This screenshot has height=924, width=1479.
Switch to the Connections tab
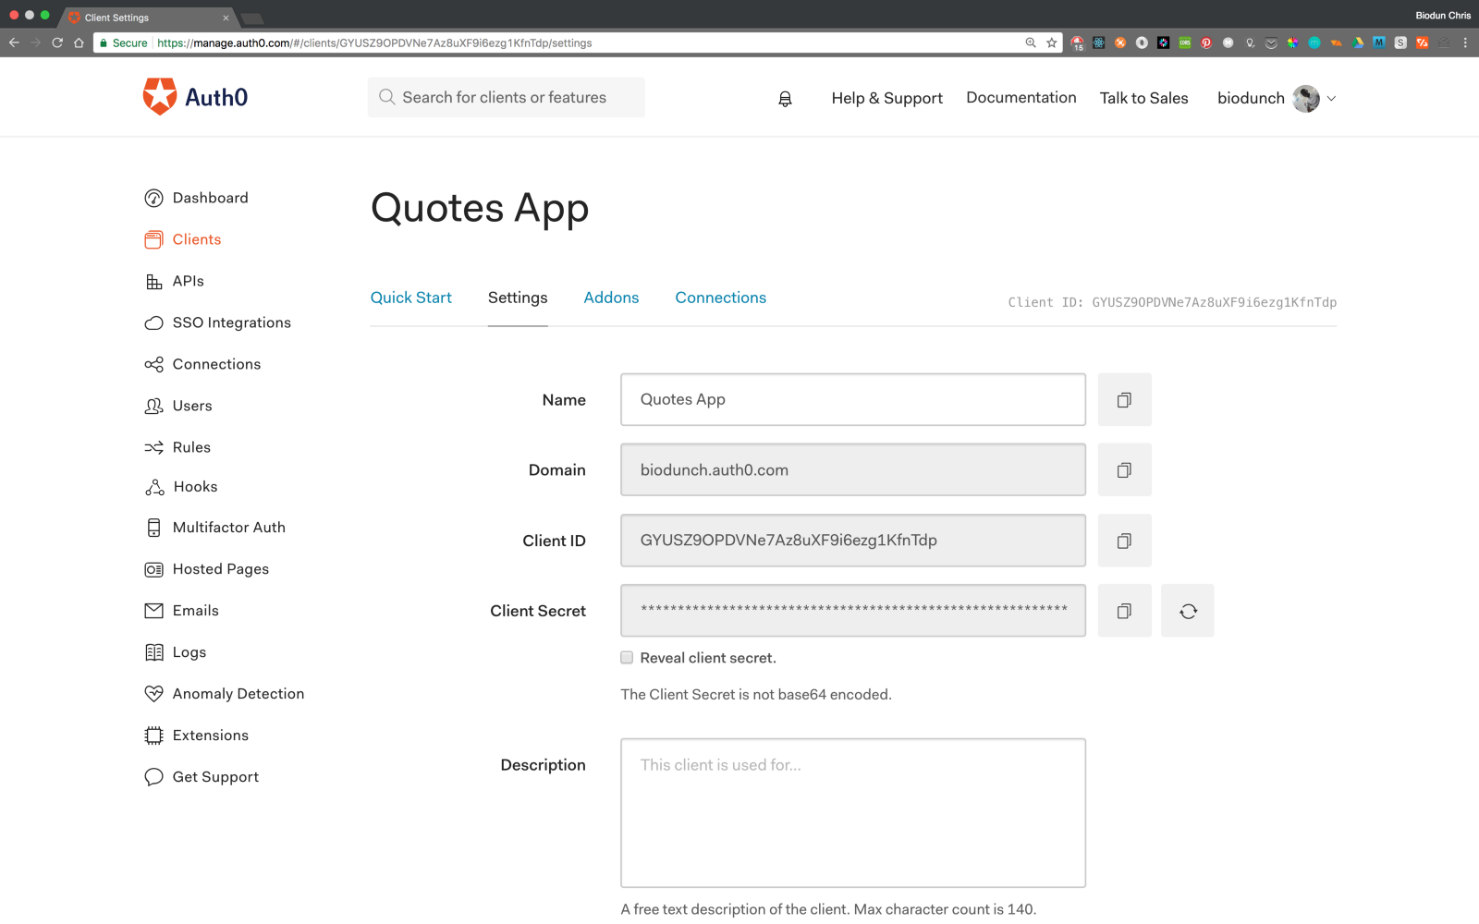pyautogui.click(x=721, y=298)
